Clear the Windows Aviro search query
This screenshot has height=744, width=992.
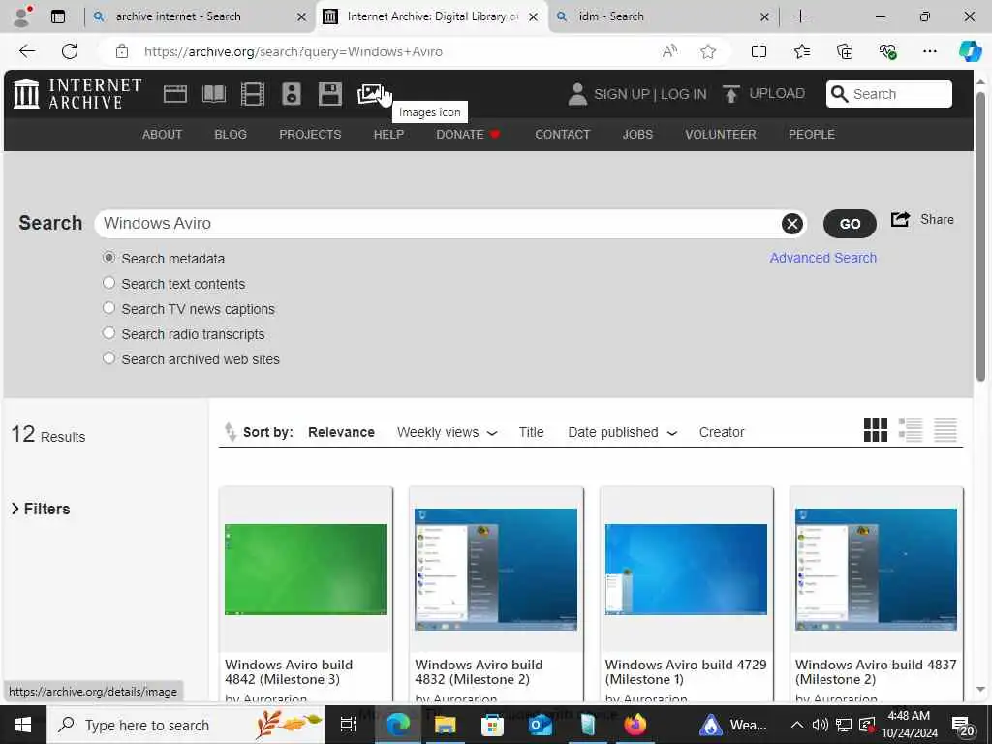tap(792, 224)
